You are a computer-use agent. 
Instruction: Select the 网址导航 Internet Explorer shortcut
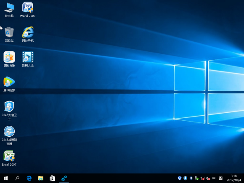tap(28, 34)
